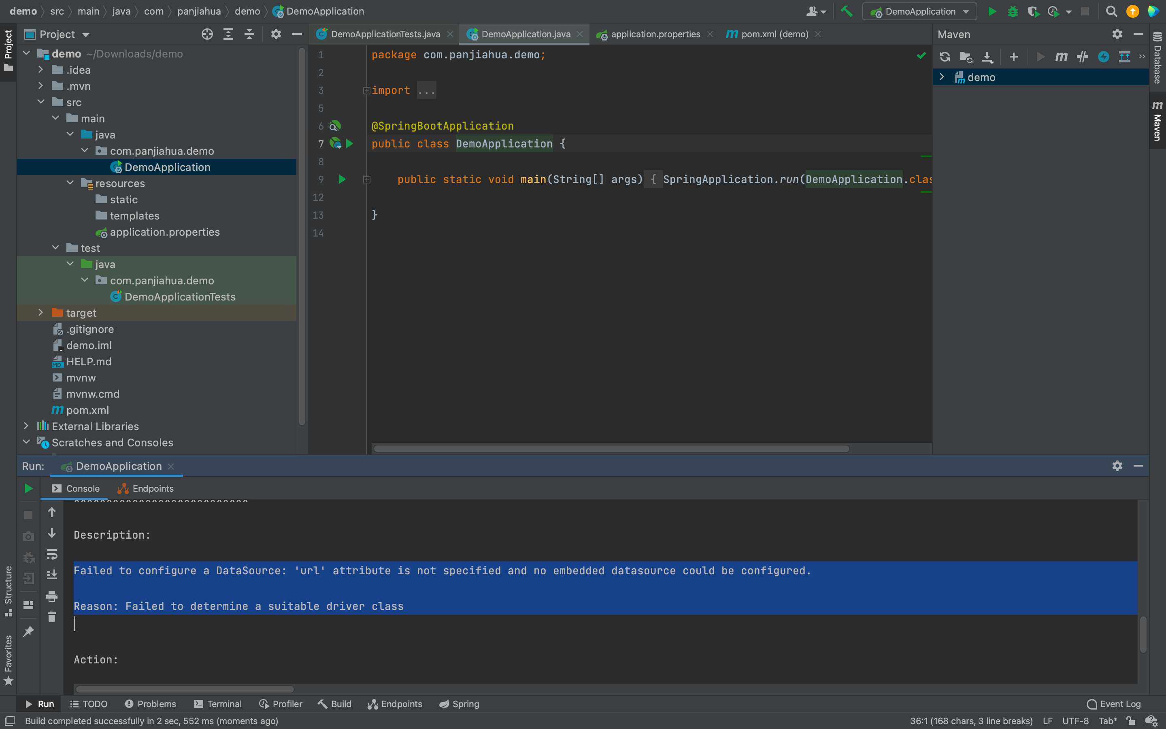
Task: Click Reload All Maven Projects icon
Action: (x=945, y=57)
